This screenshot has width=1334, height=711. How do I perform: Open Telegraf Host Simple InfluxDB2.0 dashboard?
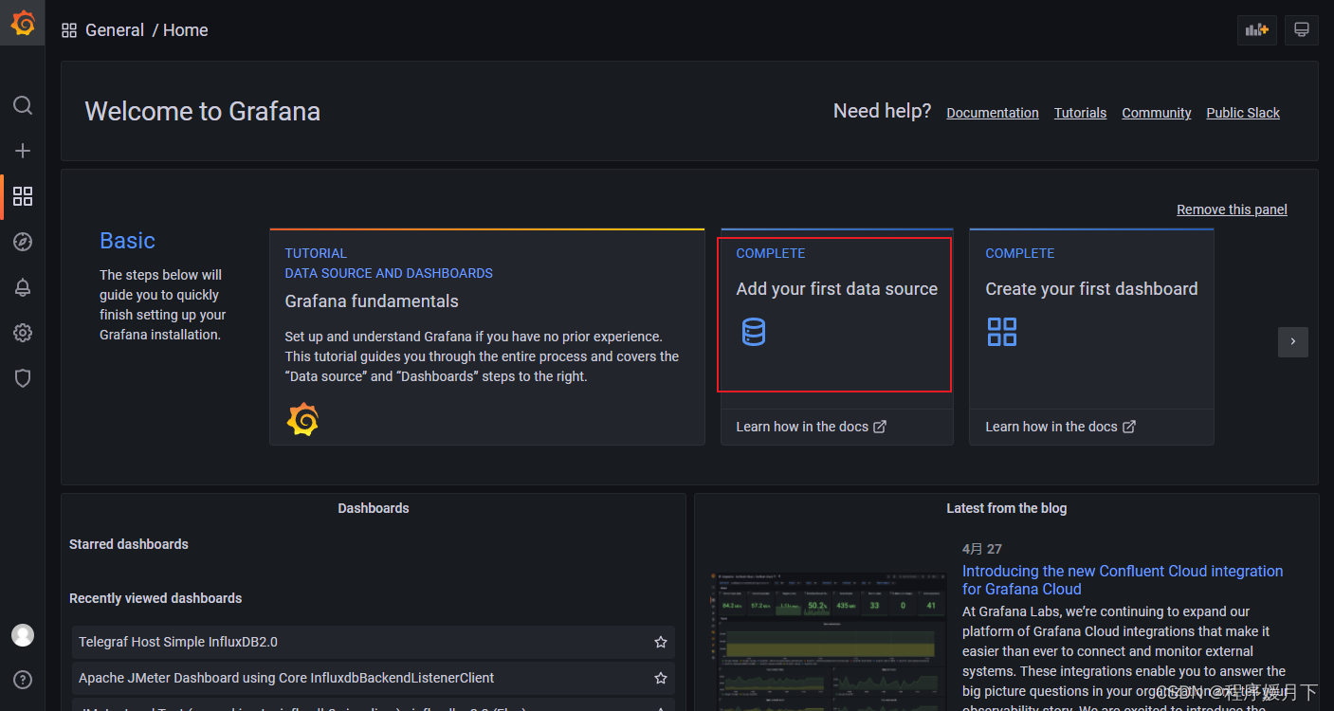tap(374, 642)
